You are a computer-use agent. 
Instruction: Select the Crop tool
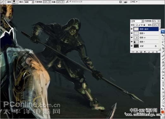tap(163, 48)
